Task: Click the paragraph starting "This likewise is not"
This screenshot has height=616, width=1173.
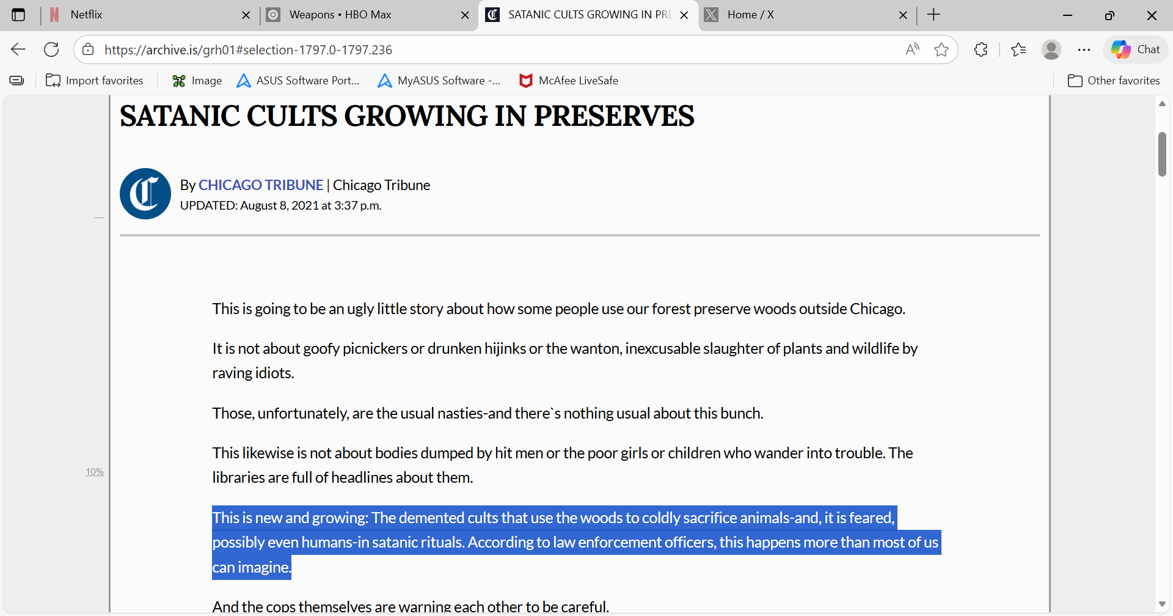Action: [563, 465]
